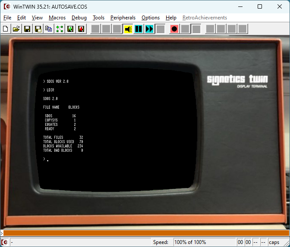This screenshot has height=247, width=290.
Task: Toggle sound with the yellow speaker icon
Action: tap(128, 29)
